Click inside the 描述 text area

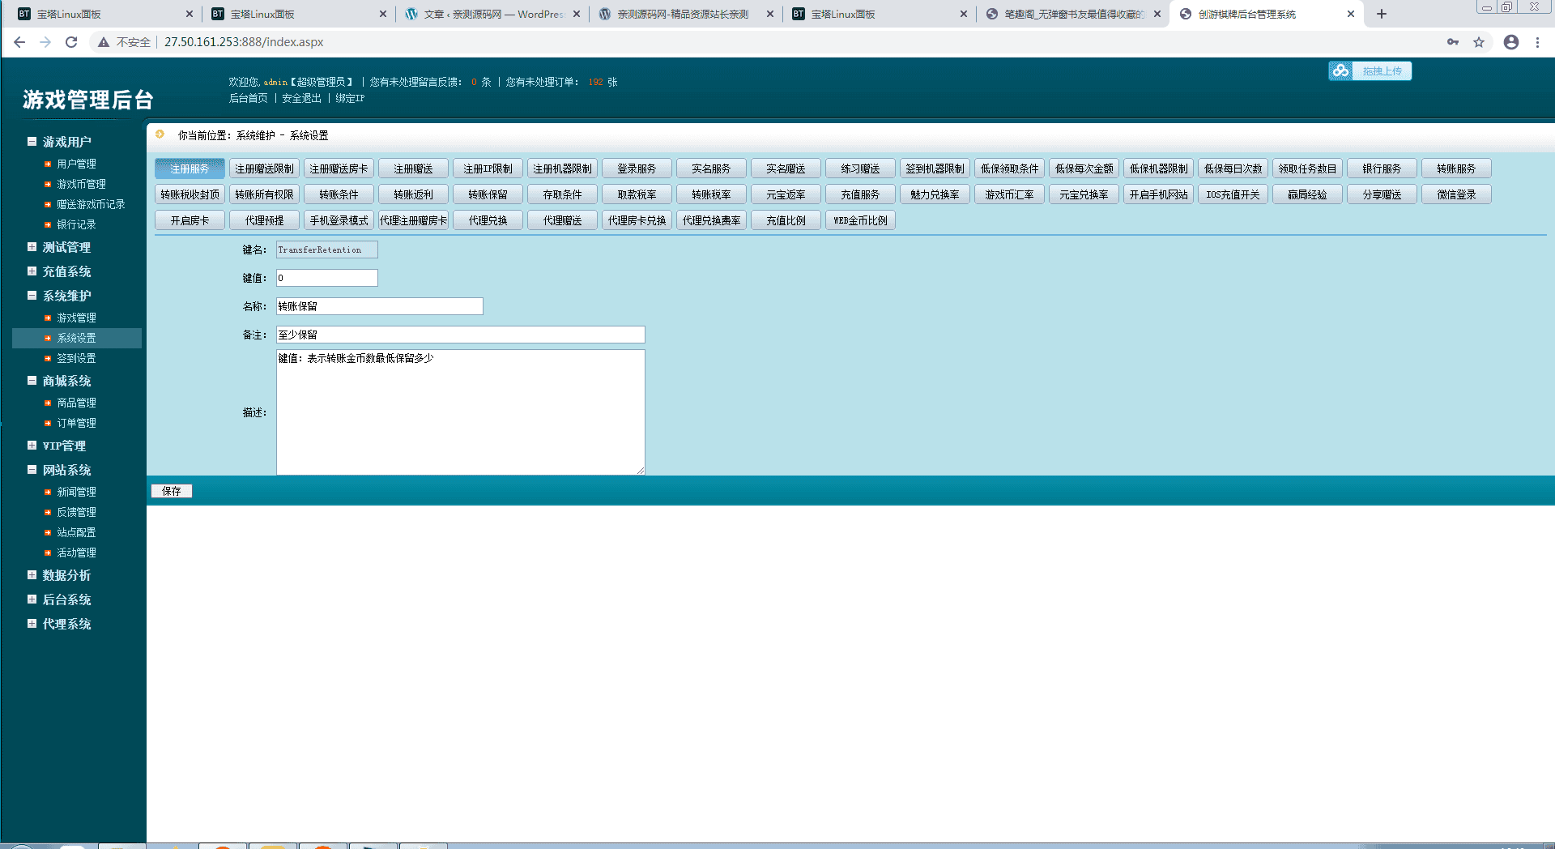(461, 412)
